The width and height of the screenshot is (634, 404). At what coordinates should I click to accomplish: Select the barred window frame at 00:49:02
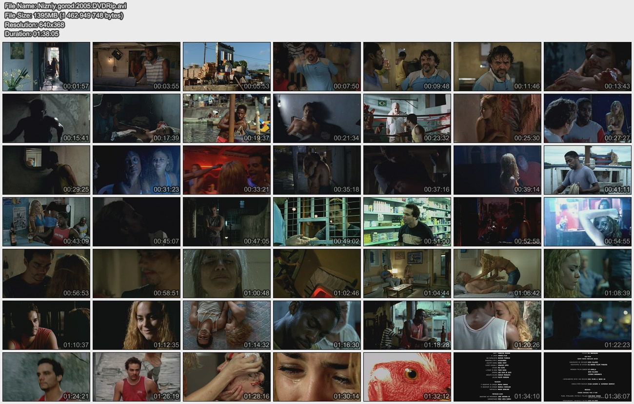tap(317, 222)
